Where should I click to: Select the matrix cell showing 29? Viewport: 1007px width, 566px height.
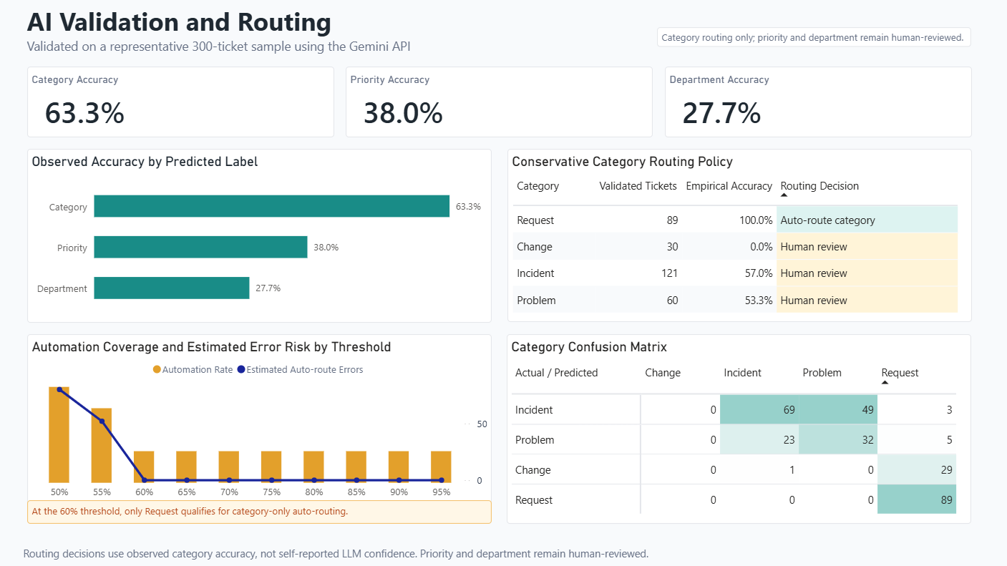917,470
